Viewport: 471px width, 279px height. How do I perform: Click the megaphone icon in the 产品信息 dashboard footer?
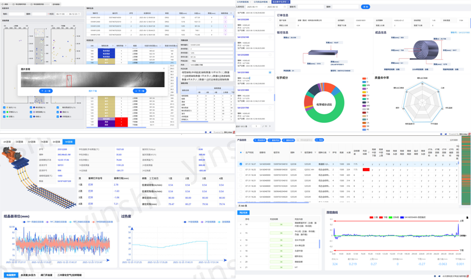point(439,276)
